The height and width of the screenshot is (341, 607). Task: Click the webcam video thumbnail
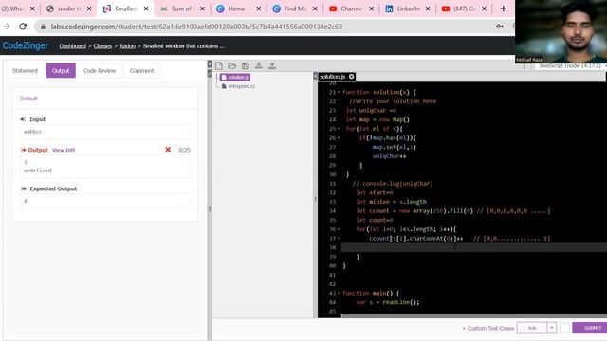pyautogui.click(x=561, y=31)
